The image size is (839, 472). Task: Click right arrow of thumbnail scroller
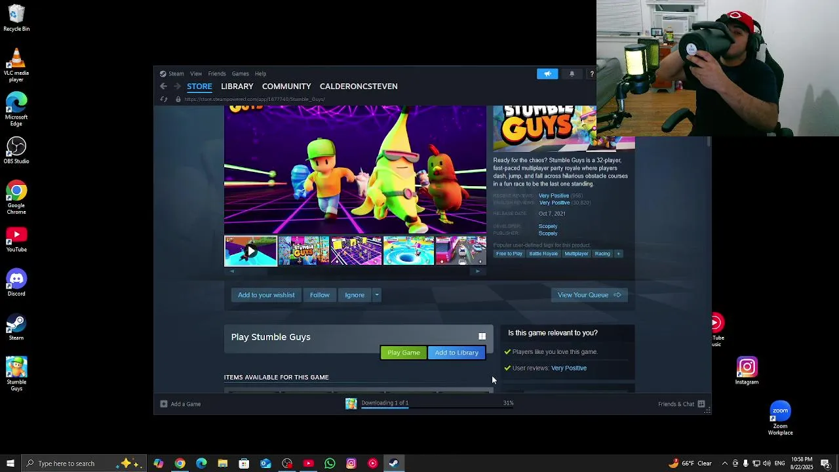click(478, 271)
